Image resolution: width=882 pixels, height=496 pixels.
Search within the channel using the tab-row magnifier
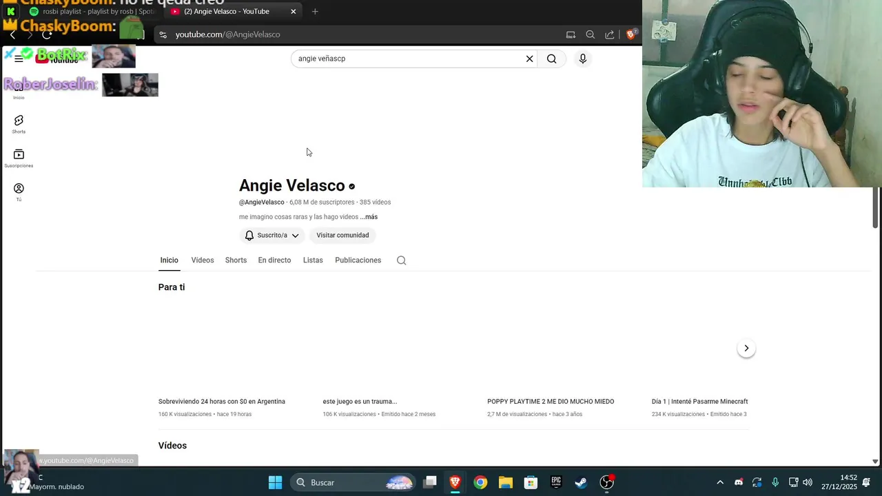point(402,260)
